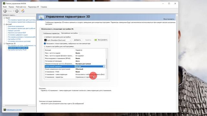This screenshot has width=207, height=116.
Task: Click the NVIDIA logo in title bar
Action: point(4,4)
